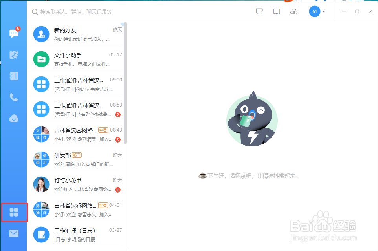Image resolution: width=378 pixels, height=251 pixels.
Task: Open the cloud disk icon in sidebar
Action: (x=14, y=118)
